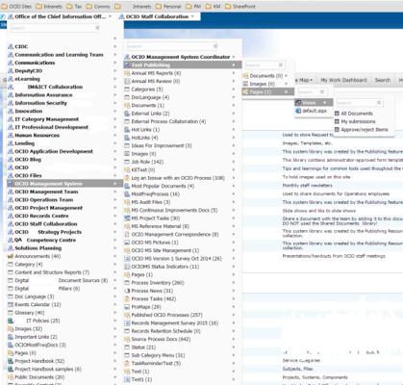This screenshot has width=403, height=385.
Task: Expand Process Inventory (290) submenu arrow
Action: click(x=234, y=283)
